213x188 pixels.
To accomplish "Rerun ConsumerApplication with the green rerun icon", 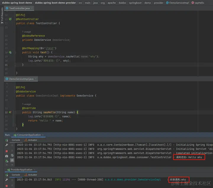I will (7, 140).
